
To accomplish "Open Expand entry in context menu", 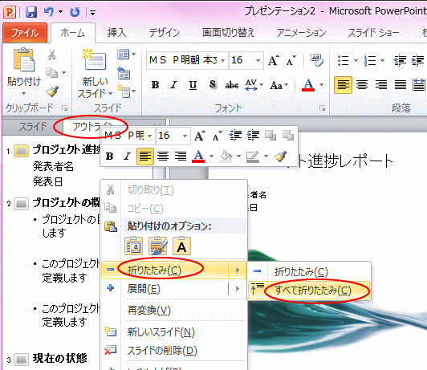I will tap(173, 289).
